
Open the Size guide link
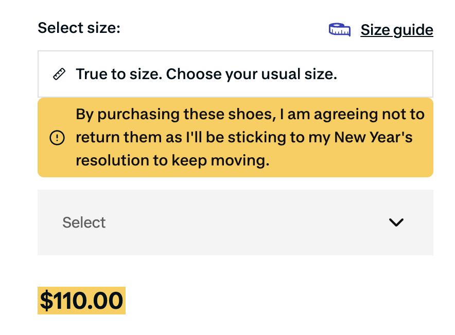[x=396, y=30]
